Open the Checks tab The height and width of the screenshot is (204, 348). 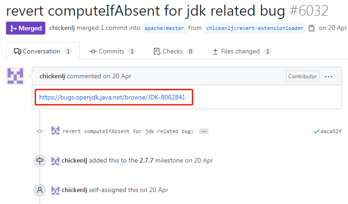click(174, 51)
